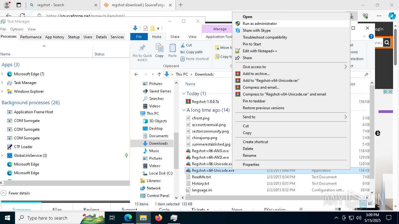Select Properties in context menu
The height and width of the screenshot is (224, 399).
(291, 165)
